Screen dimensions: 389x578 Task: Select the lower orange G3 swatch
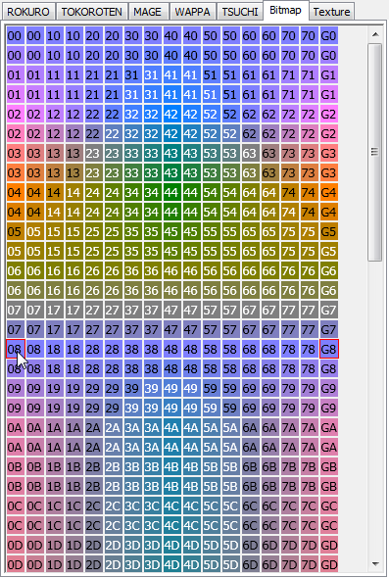[328, 172]
